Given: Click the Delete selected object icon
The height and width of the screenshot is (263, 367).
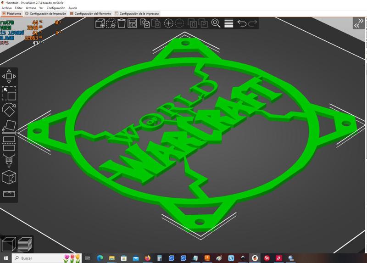Looking at the screenshot, I should (x=111, y=23).
